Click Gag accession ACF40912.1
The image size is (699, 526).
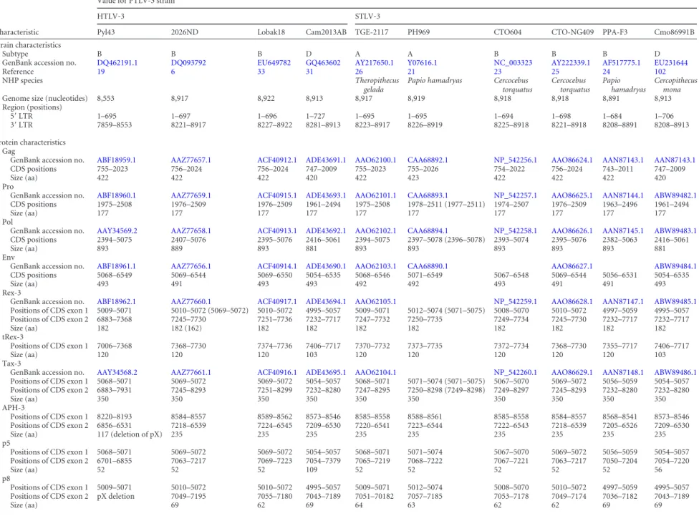(277, 160)
